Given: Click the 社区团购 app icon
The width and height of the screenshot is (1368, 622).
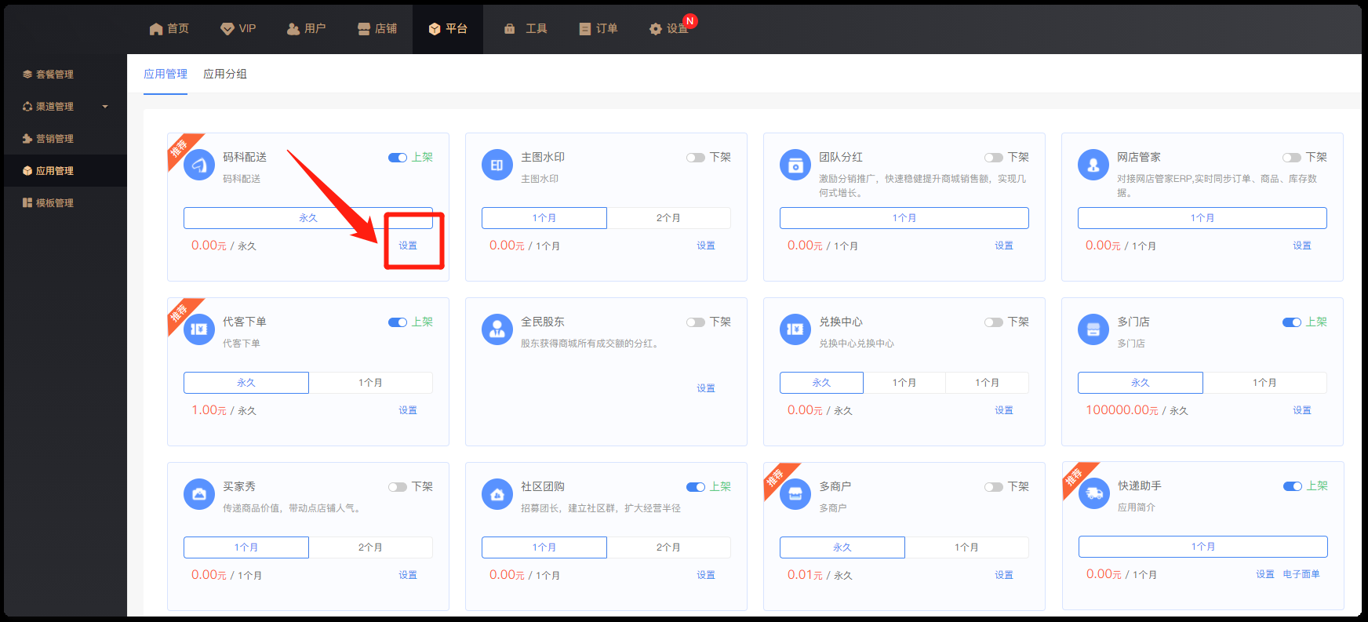Looking at the screenshot, I should 497,494.
